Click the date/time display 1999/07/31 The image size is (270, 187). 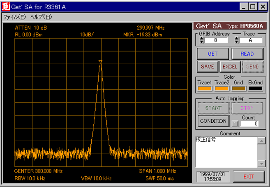[x=212, y=177]
